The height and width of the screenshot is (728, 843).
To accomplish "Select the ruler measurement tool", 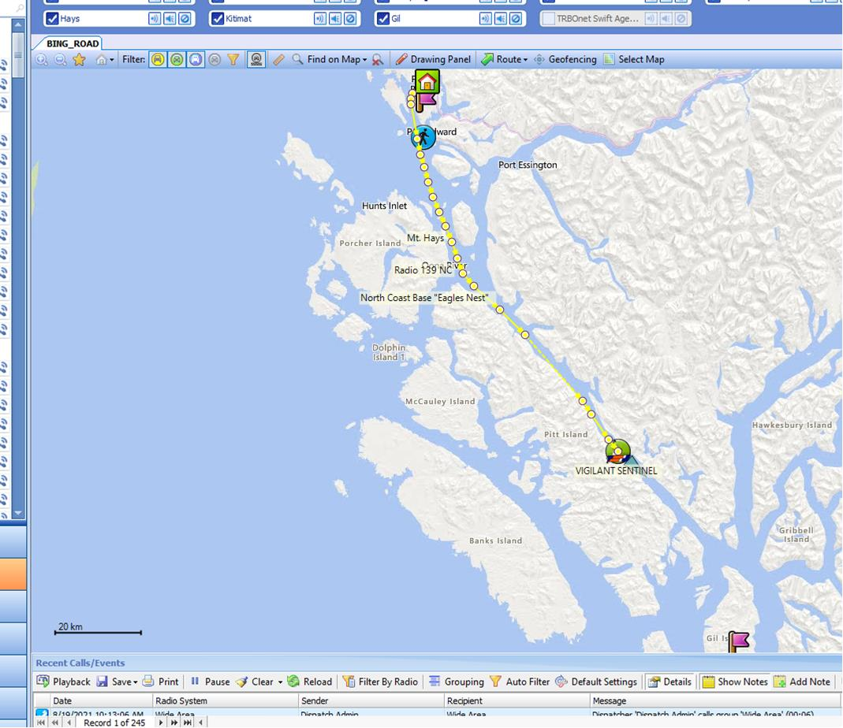I will pyautogui.click(x=278, y=59).
